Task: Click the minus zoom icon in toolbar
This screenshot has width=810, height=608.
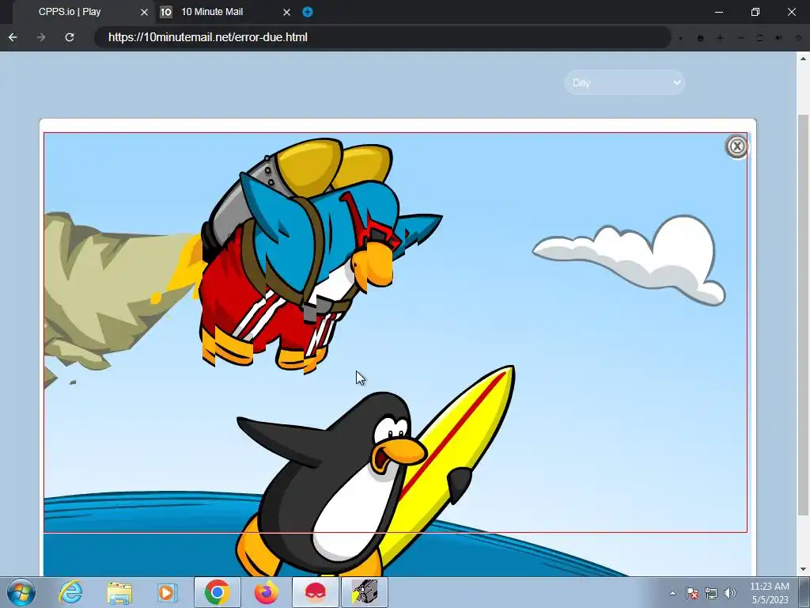Action: coord(740,38)
